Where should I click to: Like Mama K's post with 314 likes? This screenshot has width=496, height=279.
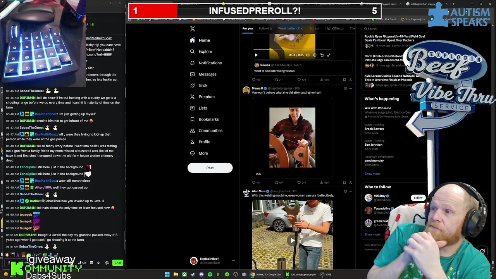[299, 183]
